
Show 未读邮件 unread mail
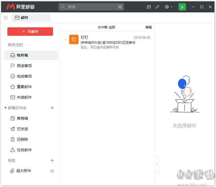pos(31,97)
